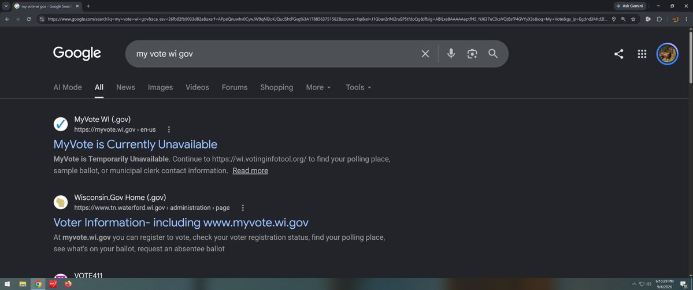693x290 pixels.
Task: Switch to AI Mode tab
Action: pyautogui.click(x=68, y=88)
